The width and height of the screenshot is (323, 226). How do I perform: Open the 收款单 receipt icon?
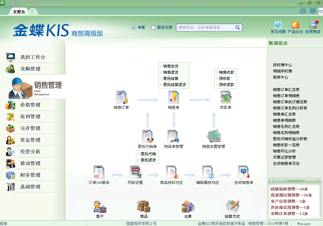(x=226, y=97)
